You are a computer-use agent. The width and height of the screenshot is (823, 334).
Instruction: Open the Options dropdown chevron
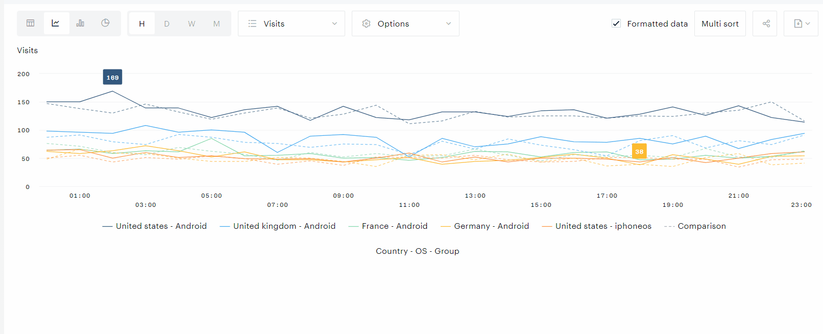[x=448, y=23]
